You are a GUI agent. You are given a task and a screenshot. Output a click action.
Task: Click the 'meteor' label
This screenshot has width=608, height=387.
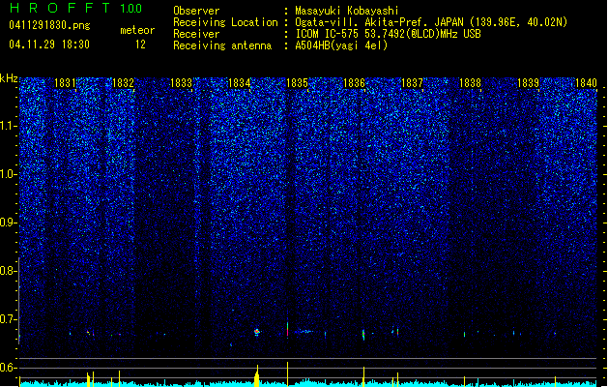tap(137, 30)
